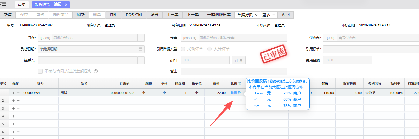Open the 门店 lookup ellipsis button
419x139 pixels.
(x=141, y=38)
